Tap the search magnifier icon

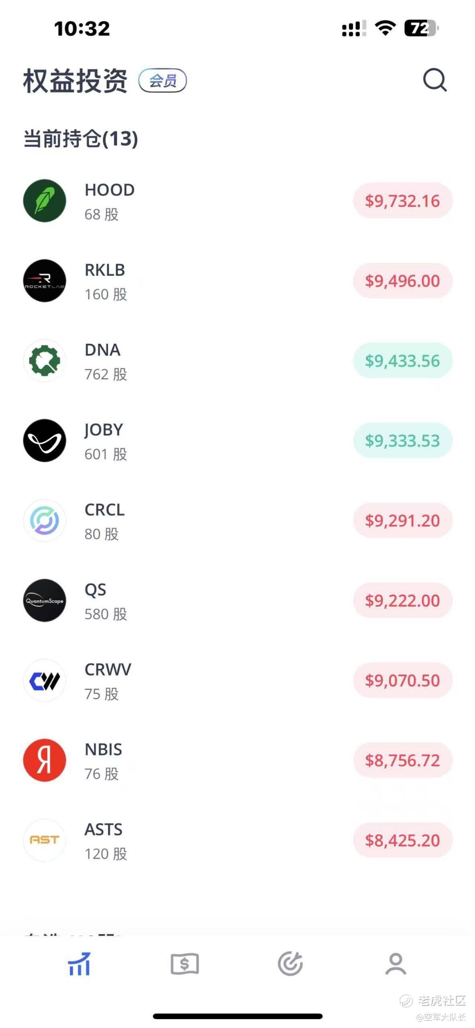point(434,80)
